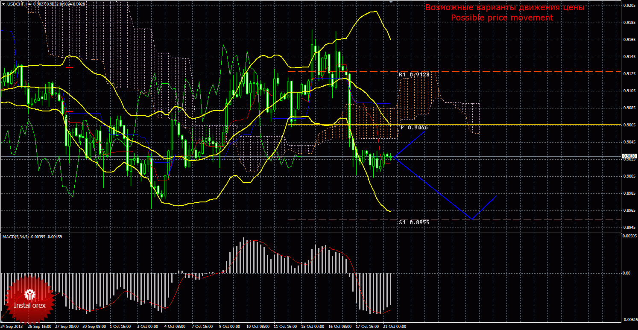Click the red 'Possible price movement' caption
The width and height of the screenshot is (638, 330).
[x=502, y=18]
